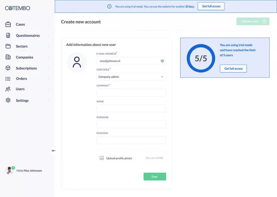
Task: Expand the Settings submenu chevron
Action: pos(49,100)
